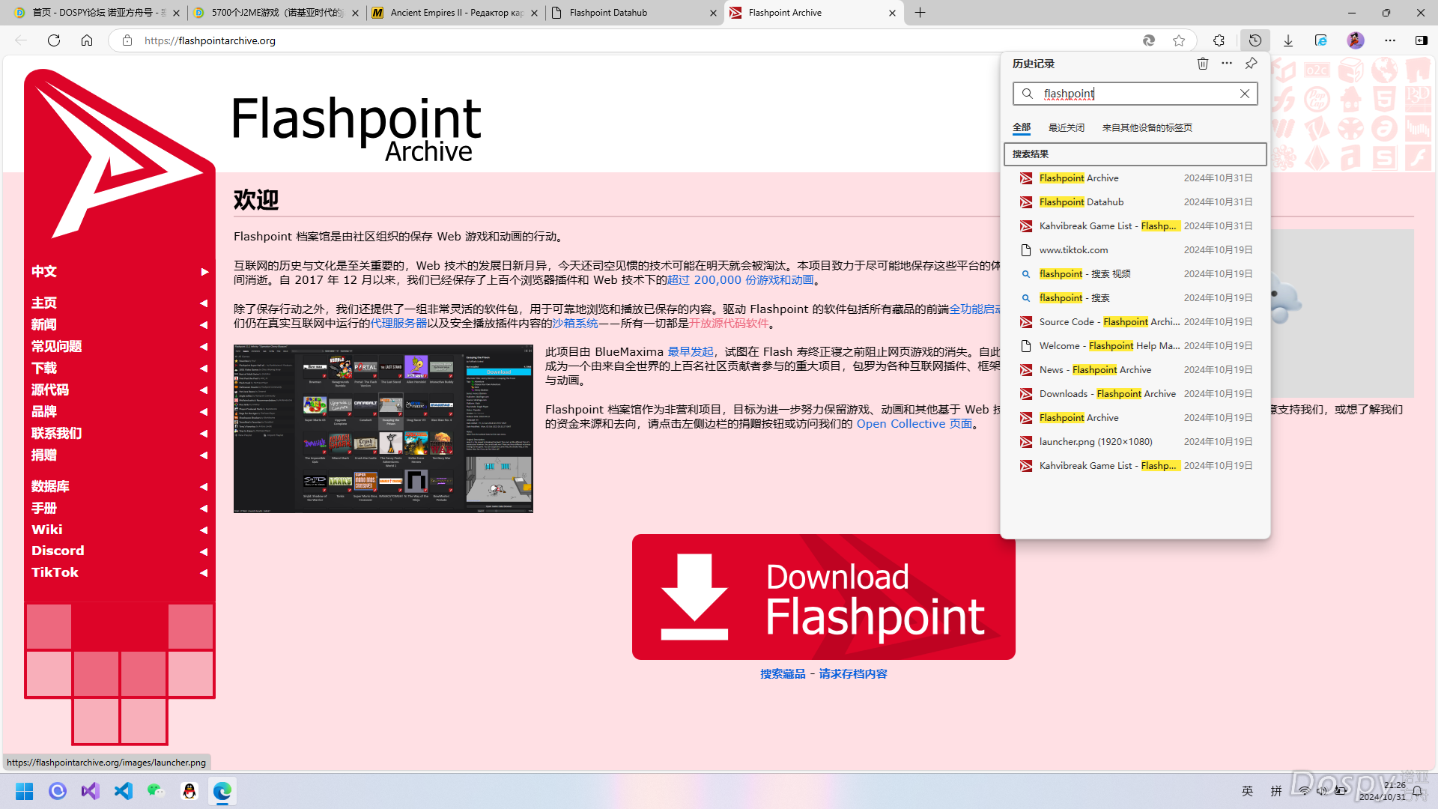
Task: View site information lock icon
Action: (x=127, y=40)
